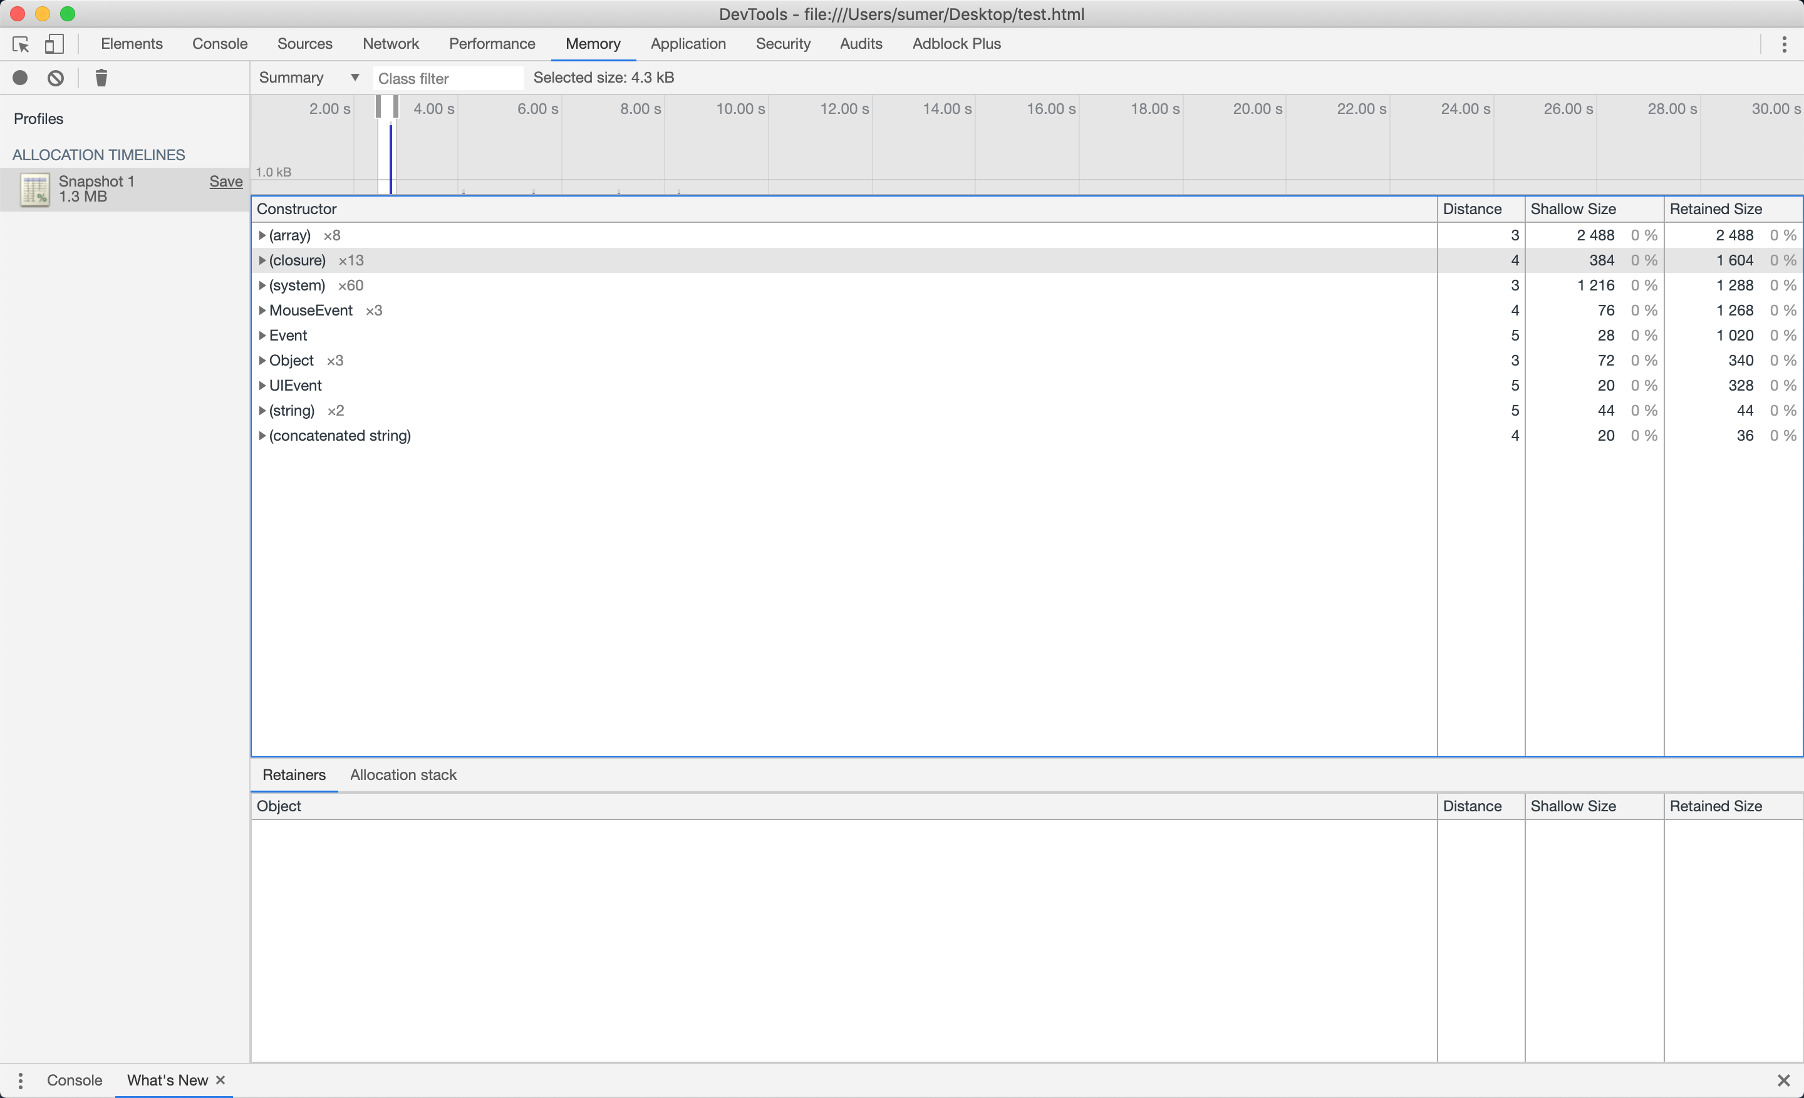Open the Allocation stack tab

(x=403, y=774)
